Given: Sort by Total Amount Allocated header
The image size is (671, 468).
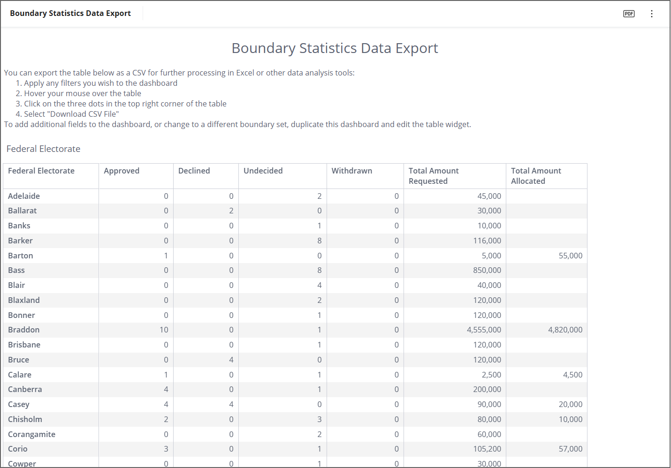Looking at the screenshot, I should click(536, 176).
